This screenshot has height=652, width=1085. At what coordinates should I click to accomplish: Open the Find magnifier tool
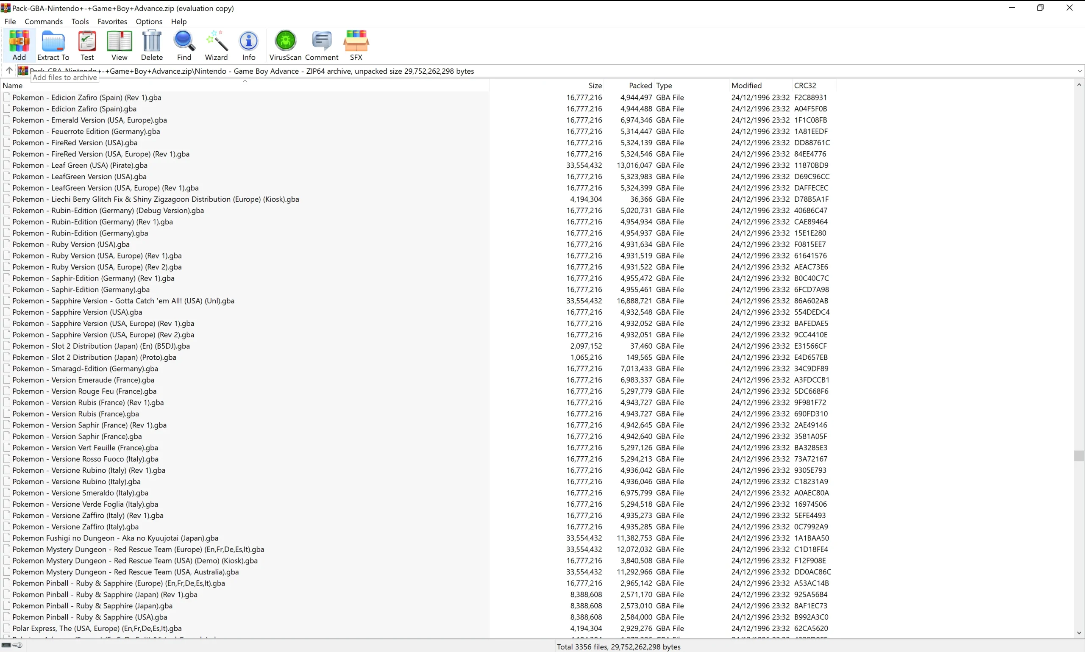point(184,45)
